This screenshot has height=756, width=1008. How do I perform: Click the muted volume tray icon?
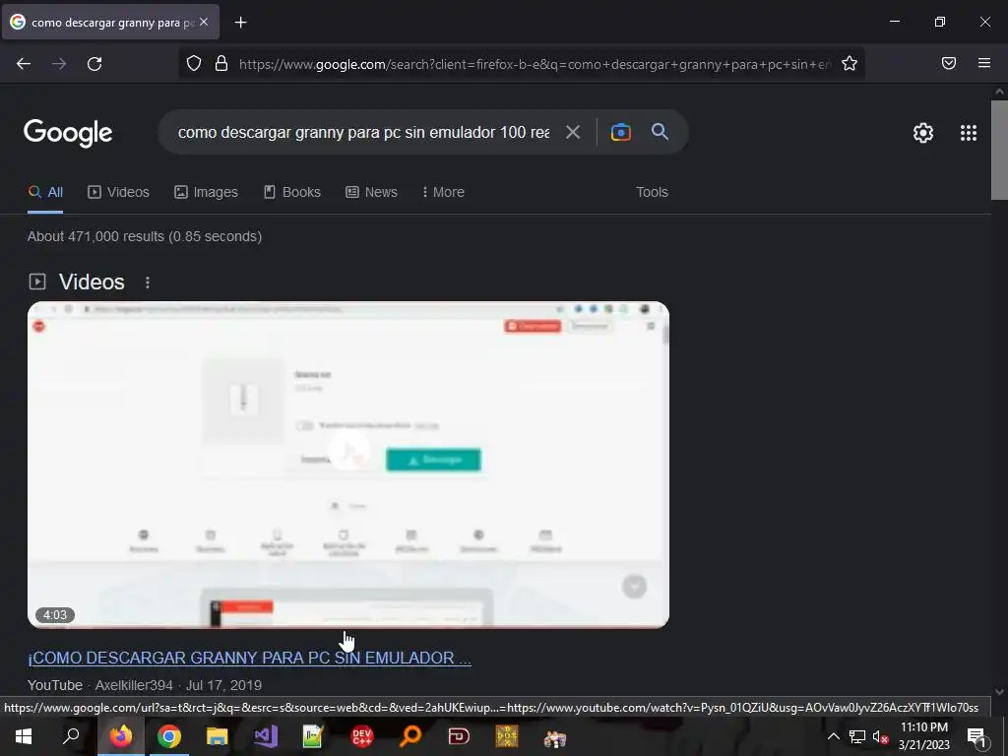[x=880, y=736]
